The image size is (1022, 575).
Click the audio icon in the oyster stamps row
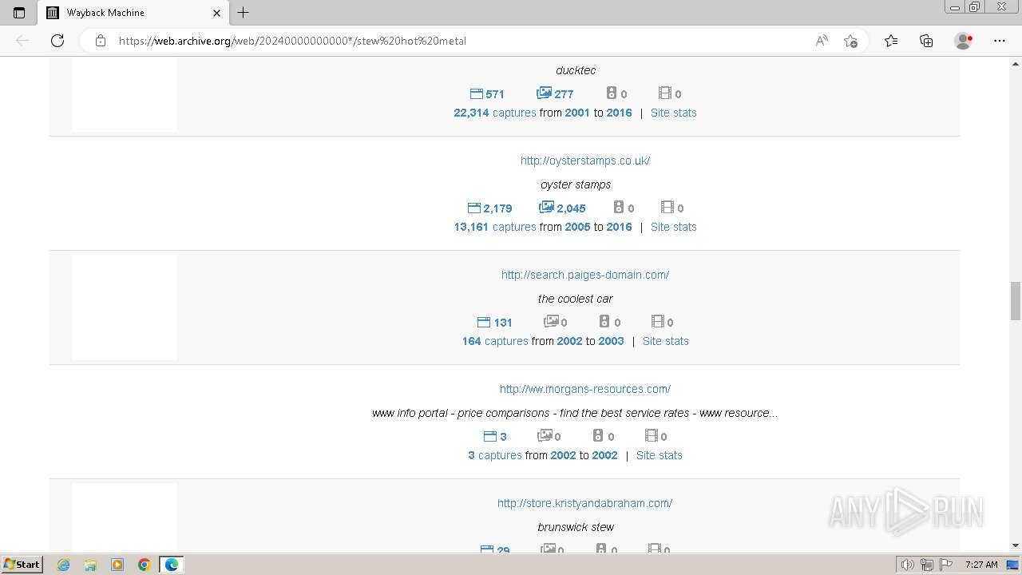[619, 207]
